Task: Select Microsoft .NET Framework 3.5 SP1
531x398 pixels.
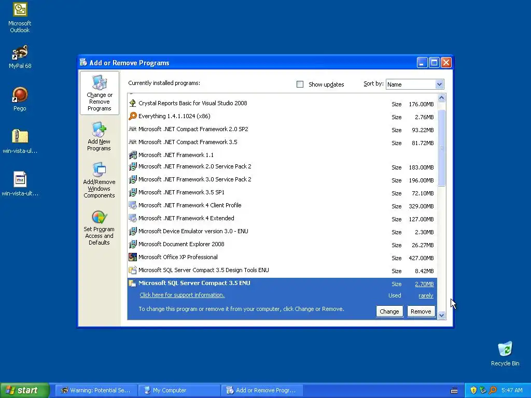Action: (x=282, y=193)
